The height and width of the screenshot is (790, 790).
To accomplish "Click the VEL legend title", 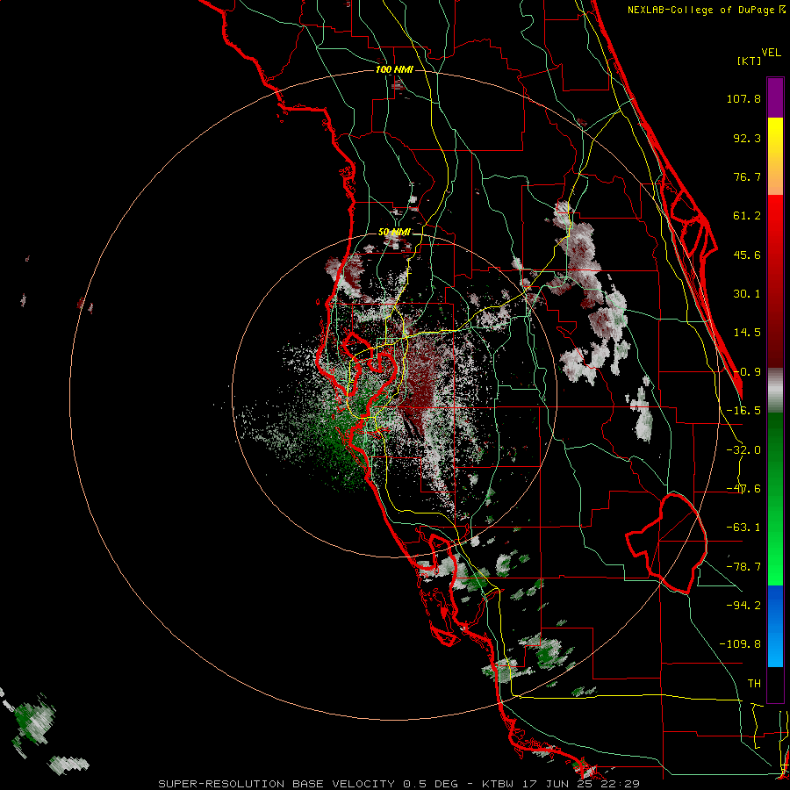I will pyautogui.click(x=771, y=53).
